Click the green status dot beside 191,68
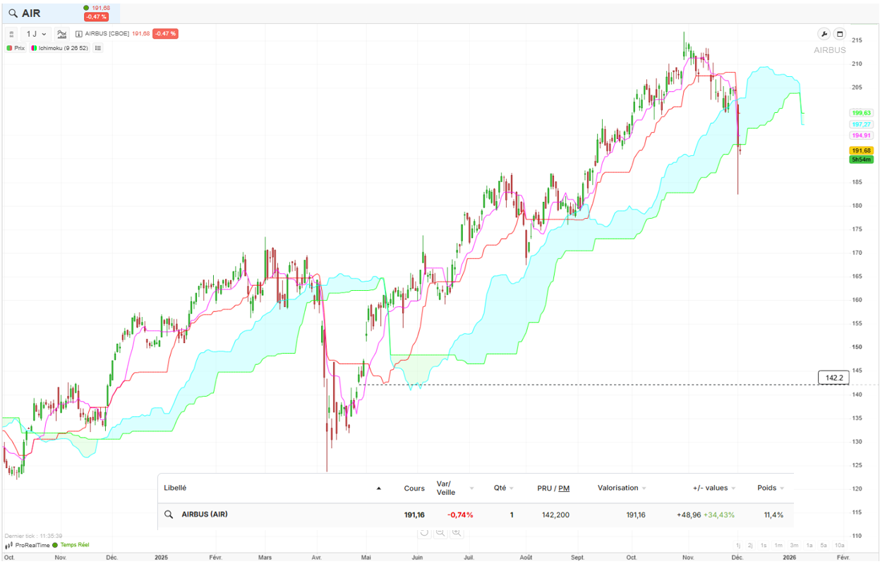880x564 pixels. pyautogui.click(x=86, y=8)
